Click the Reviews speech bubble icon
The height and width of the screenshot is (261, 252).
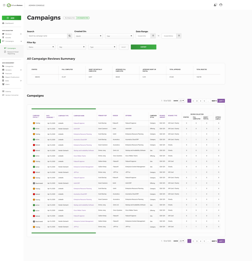pyautogui.click(x=3, y=34)
